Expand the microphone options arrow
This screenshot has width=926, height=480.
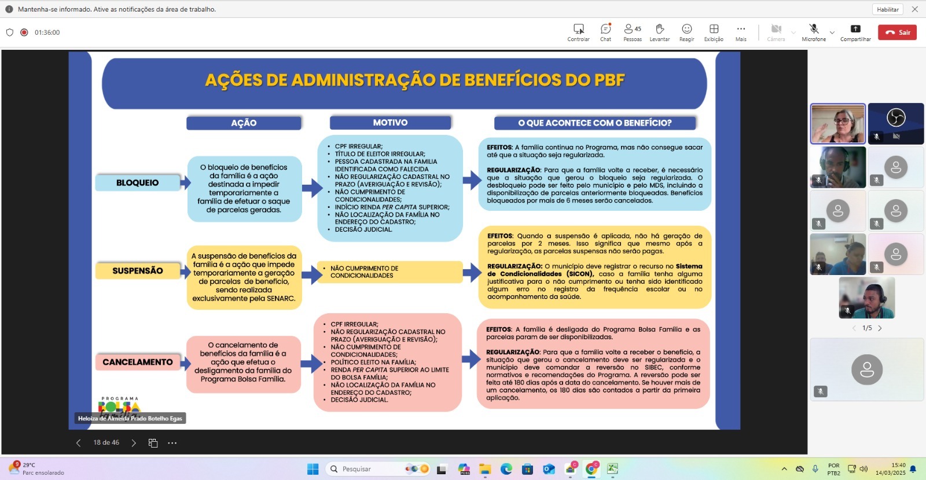[x=832, y=32]
